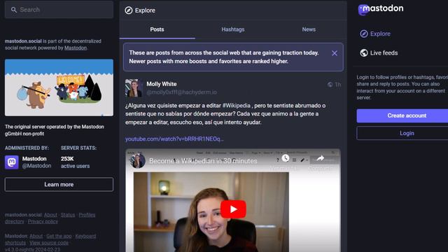448x252 pixels.
Task: Open Molly White's avatar
Action: 134,88
